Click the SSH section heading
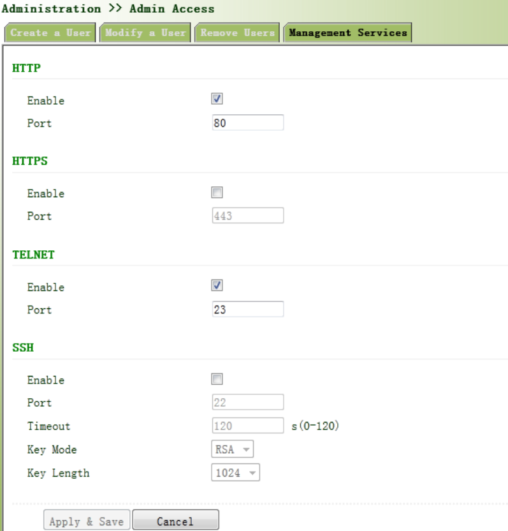This screenshot has height=531, width=508. pyautogui.click(x=23, y=348)
